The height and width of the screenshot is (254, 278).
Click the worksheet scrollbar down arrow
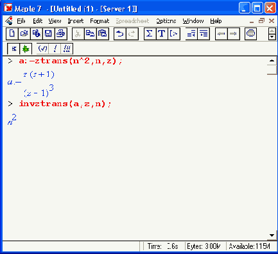pyautogui.click(x=272, y=235)
